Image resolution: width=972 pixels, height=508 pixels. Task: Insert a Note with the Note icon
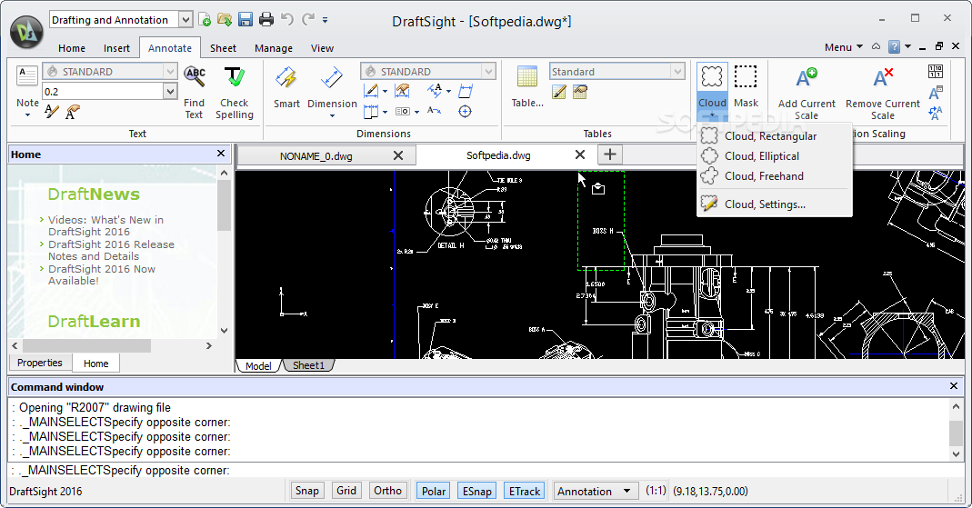tap(27, 77)
